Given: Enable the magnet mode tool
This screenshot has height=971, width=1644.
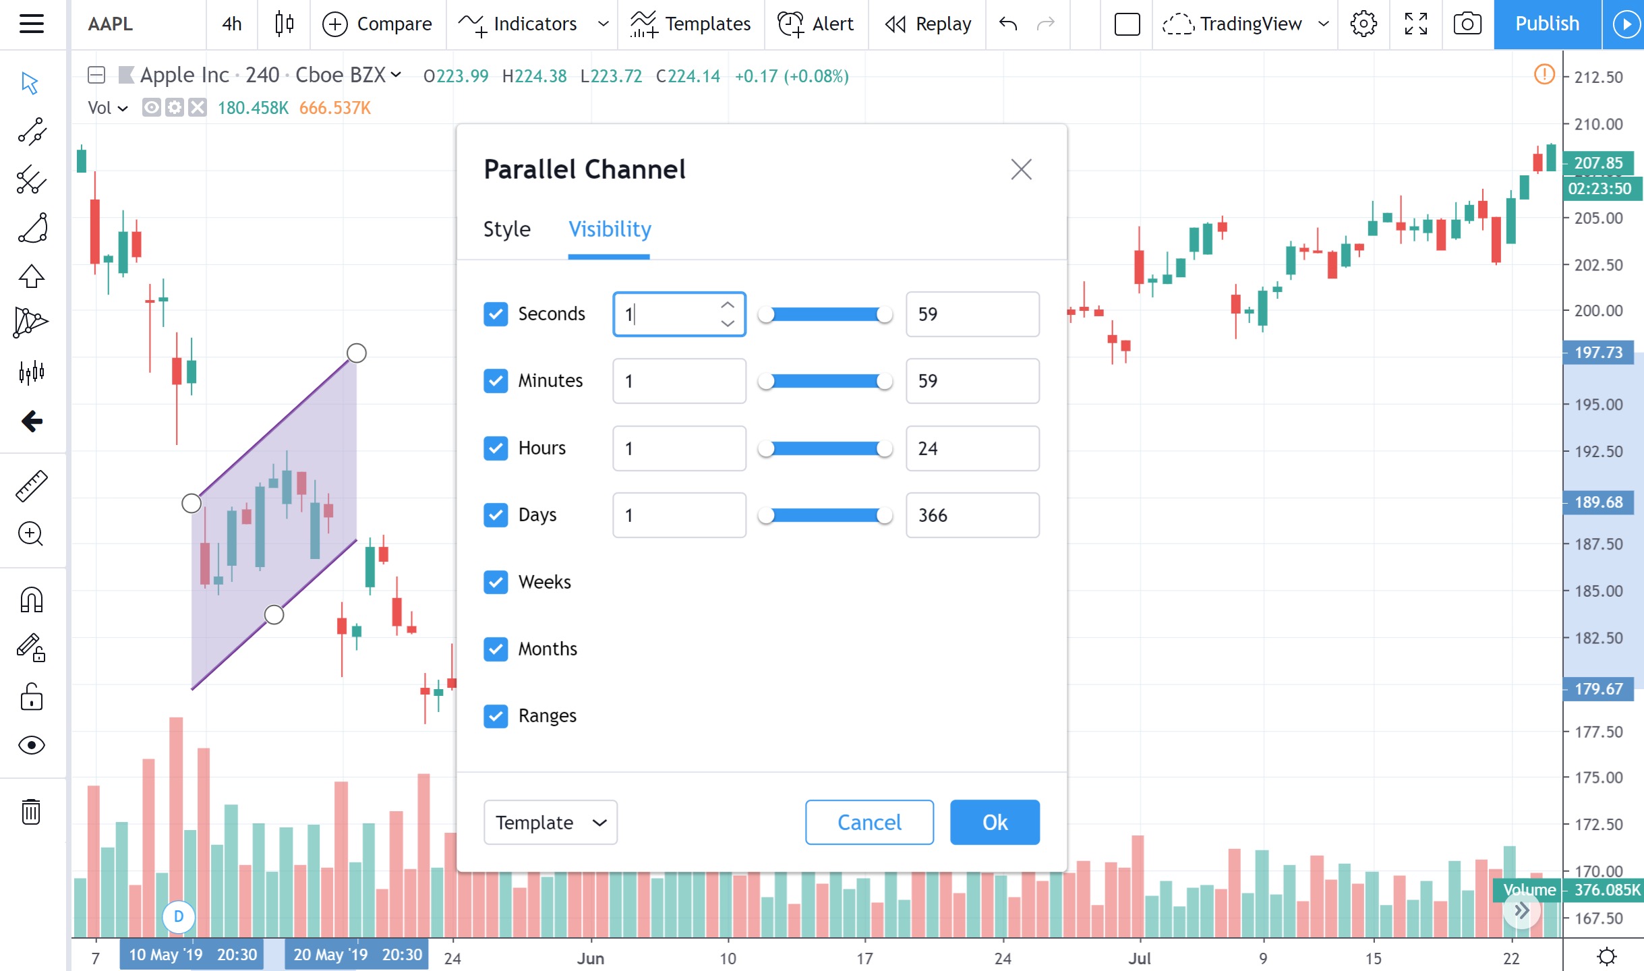Looking at the screenshot, I should point(32,599).
